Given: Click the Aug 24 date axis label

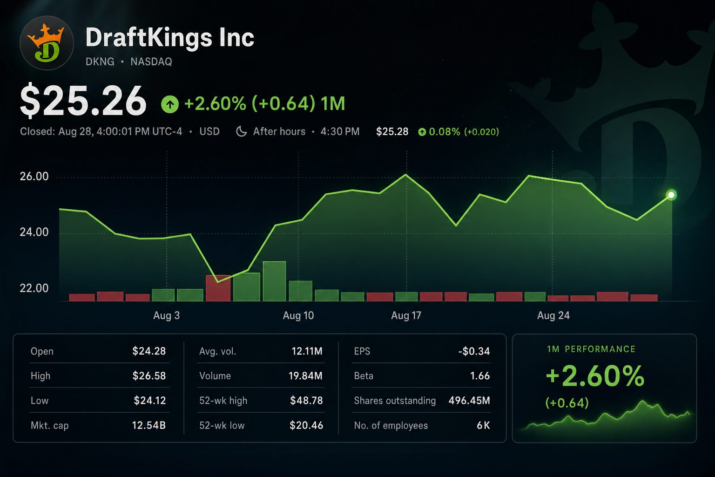Looking at the screenshot, I should pos(553,315).
